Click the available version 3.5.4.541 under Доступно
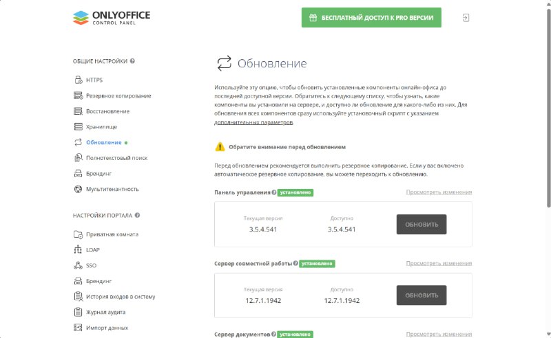The width and height of the screenshot is (551, 338). coord(342,229)
